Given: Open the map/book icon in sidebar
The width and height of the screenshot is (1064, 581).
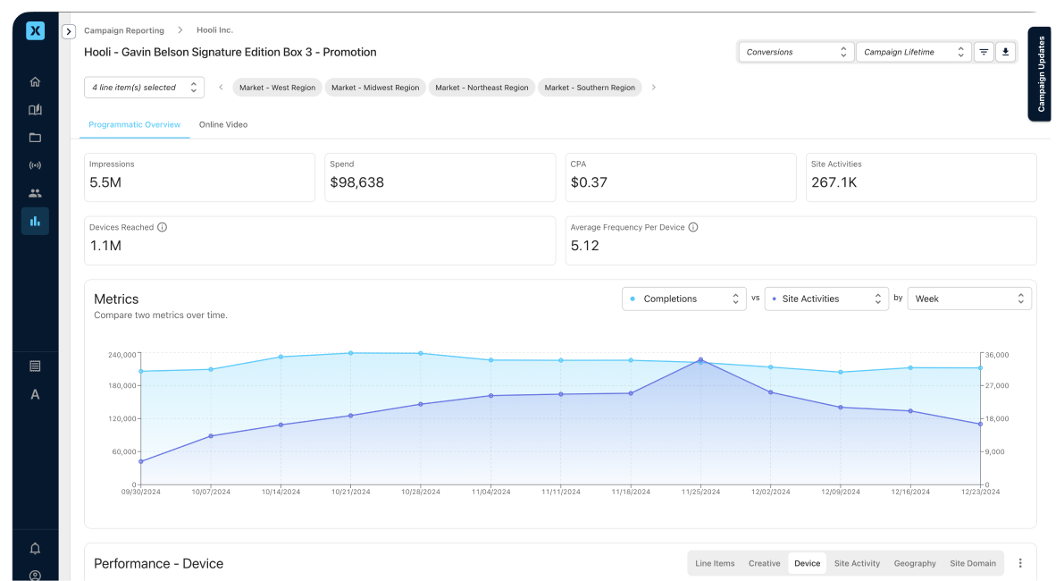Looking at the screenshot, I should 35,110.
